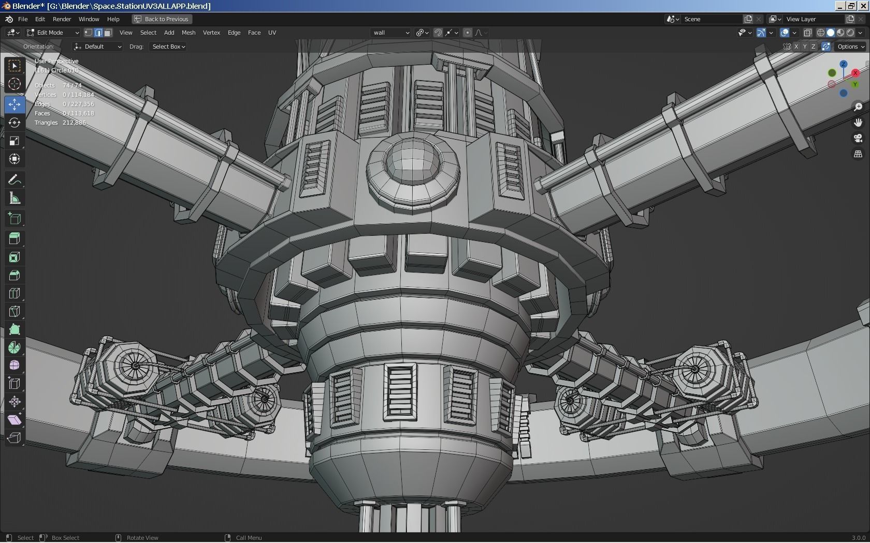Activate the Cursor tool

15,84
